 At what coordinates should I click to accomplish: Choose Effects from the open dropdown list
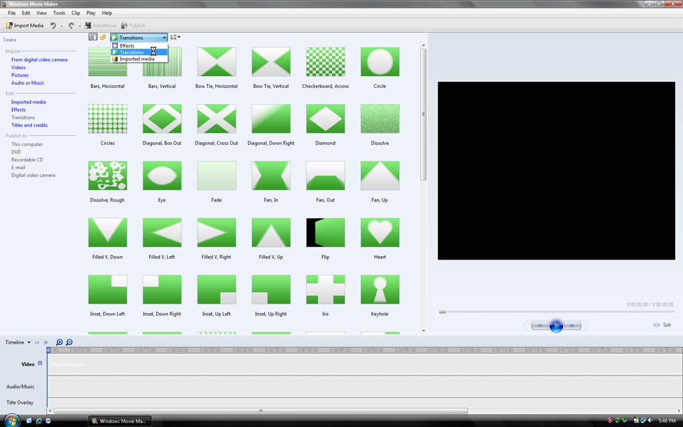tap(127, 45)
